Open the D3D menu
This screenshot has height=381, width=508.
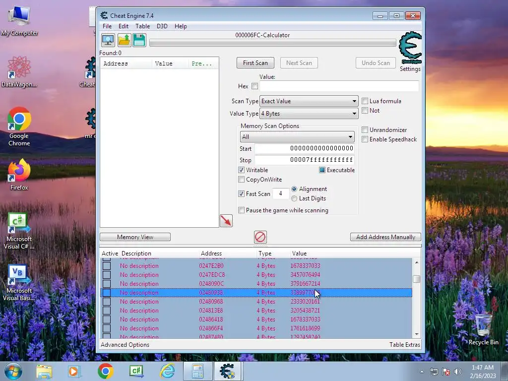[x=162, y=26]
